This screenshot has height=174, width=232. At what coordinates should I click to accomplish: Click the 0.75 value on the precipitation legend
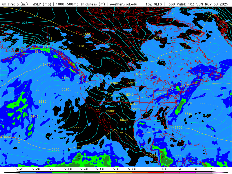click(132, 169)
